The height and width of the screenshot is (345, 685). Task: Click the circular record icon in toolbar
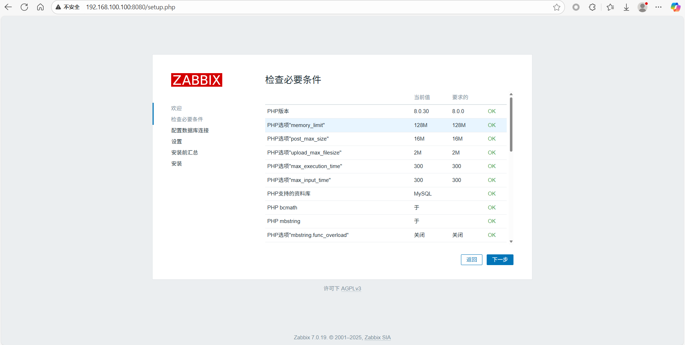pyautogui.click(x=576, y=7)
